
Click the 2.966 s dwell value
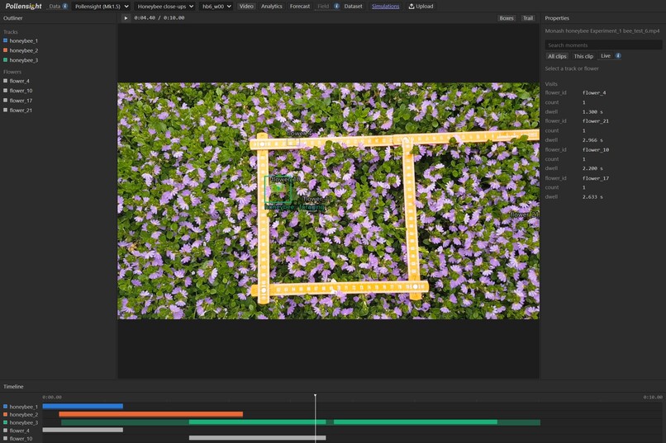[592, 140]
